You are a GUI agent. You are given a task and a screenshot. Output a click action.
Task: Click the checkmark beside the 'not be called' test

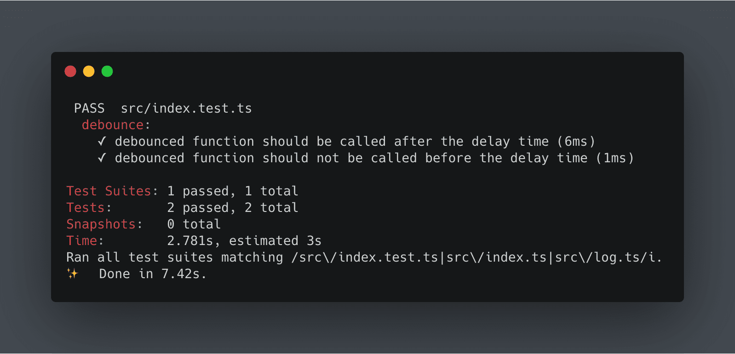click(x=102, y=158)
